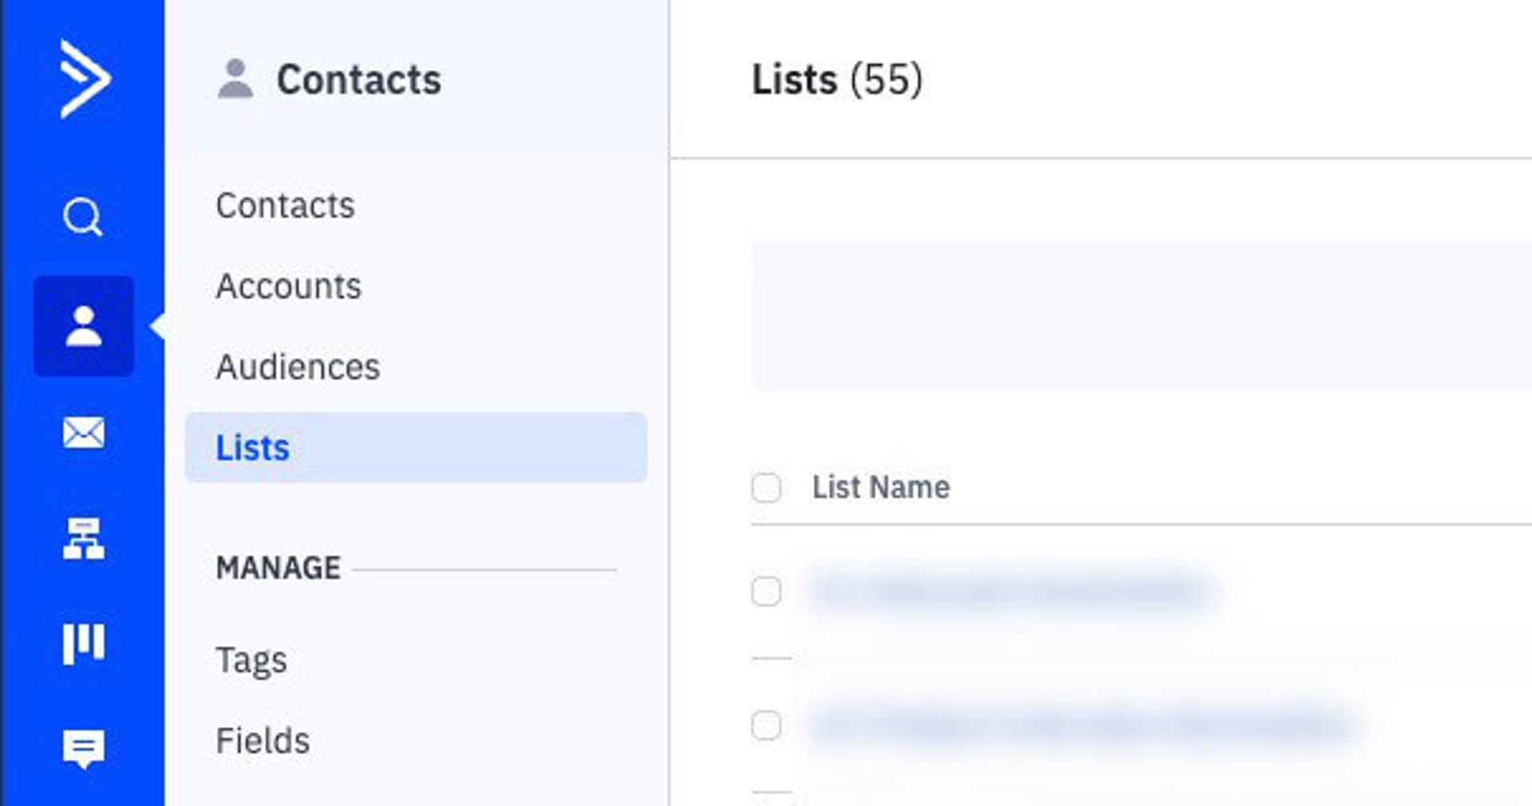
Task: Select the Lists menu item
Action: 253,447
